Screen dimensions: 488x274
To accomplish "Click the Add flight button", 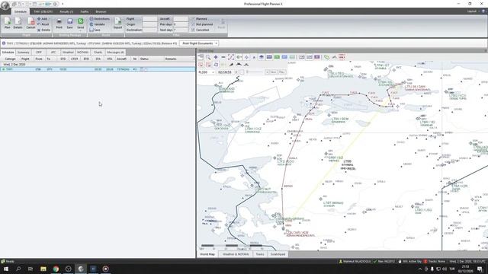I will pyautogui.click(x=43, y=19).
